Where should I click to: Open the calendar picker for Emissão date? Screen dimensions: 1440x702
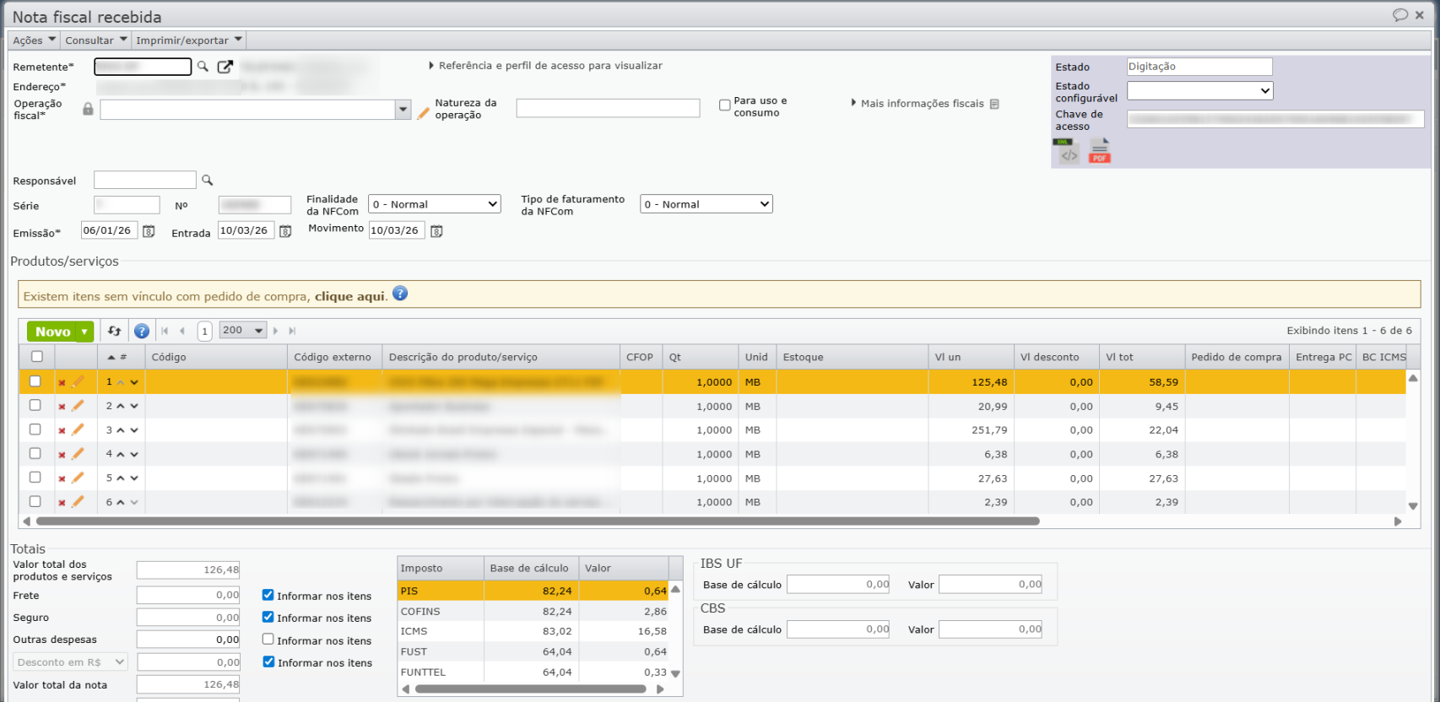pyautogui.click(x=149, y=231)
